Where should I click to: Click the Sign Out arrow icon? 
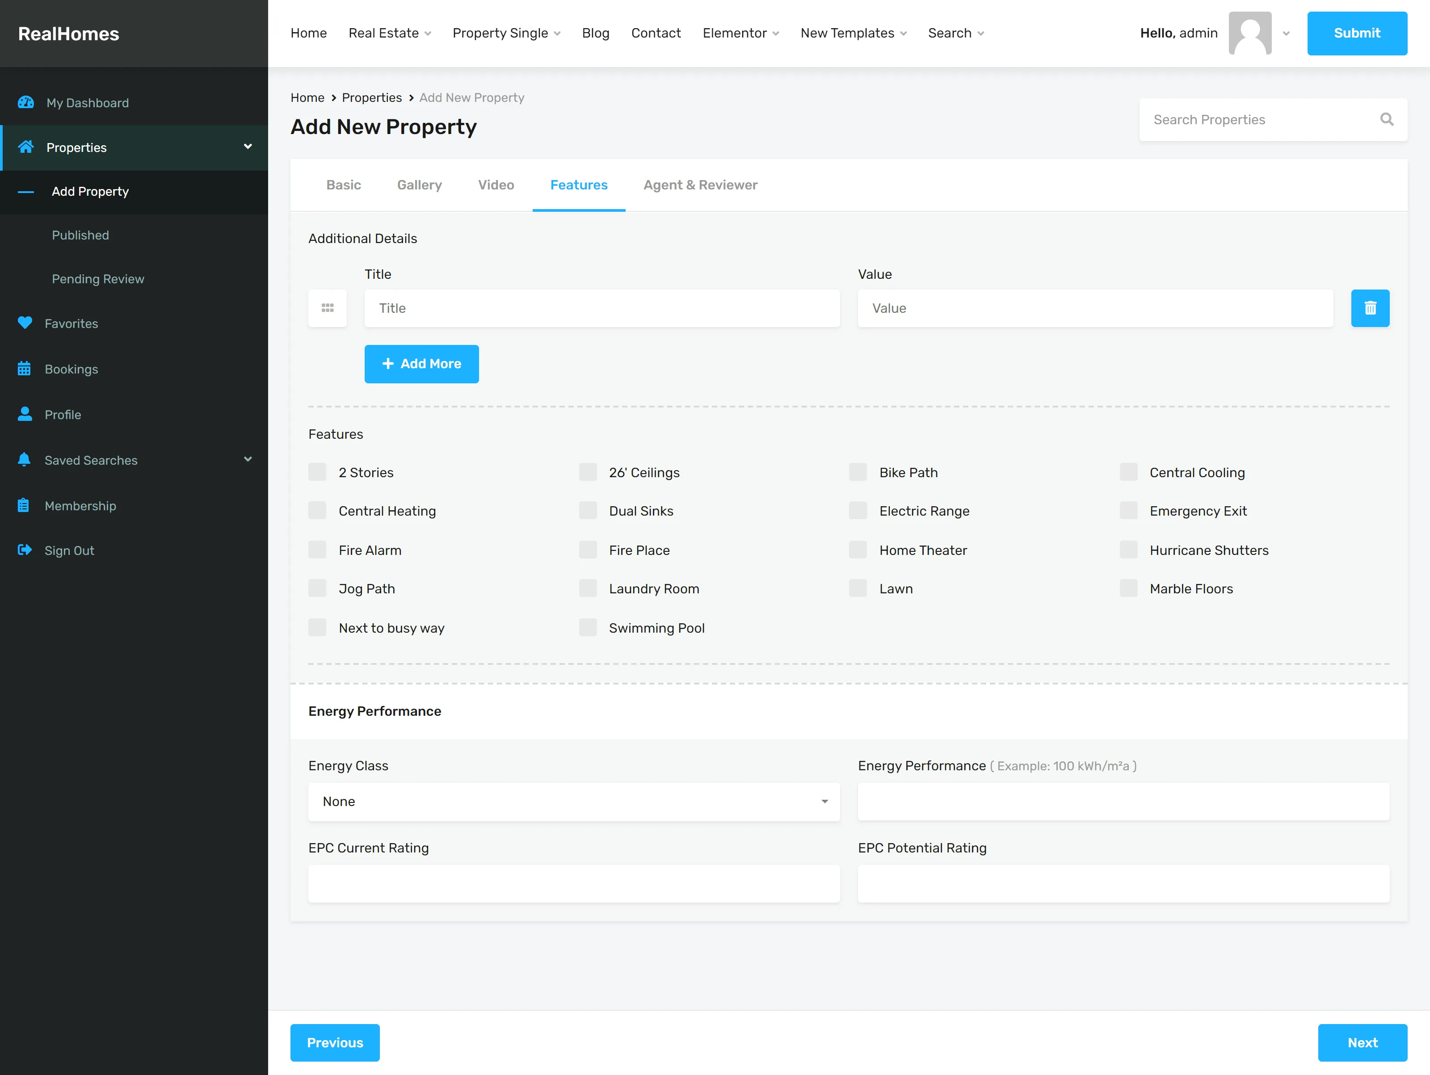25,550
